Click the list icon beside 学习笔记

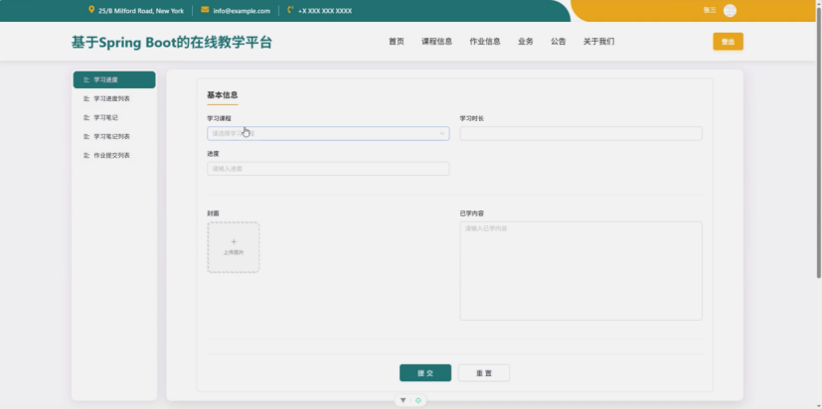(86, 118)
